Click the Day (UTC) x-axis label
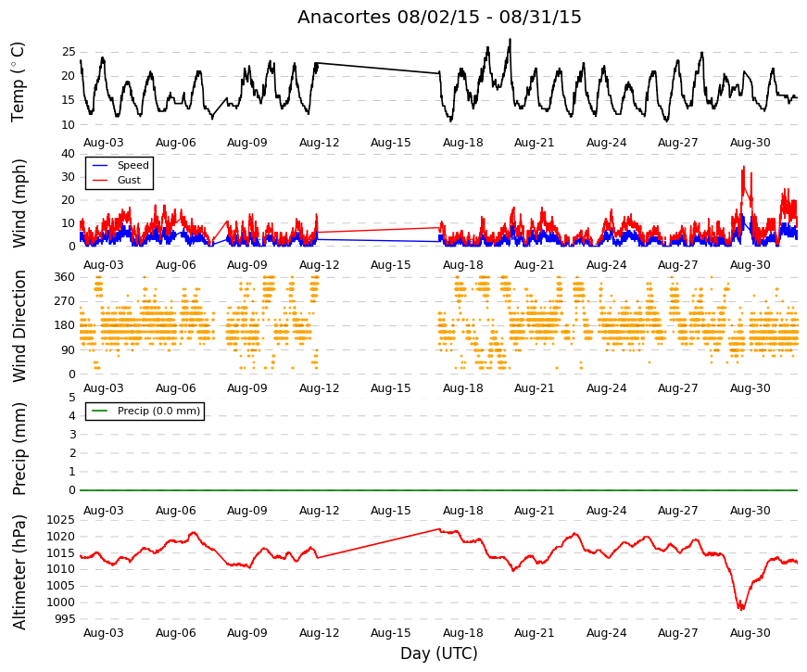Screen dimensions: 807x672 click(x=439, y=653)
